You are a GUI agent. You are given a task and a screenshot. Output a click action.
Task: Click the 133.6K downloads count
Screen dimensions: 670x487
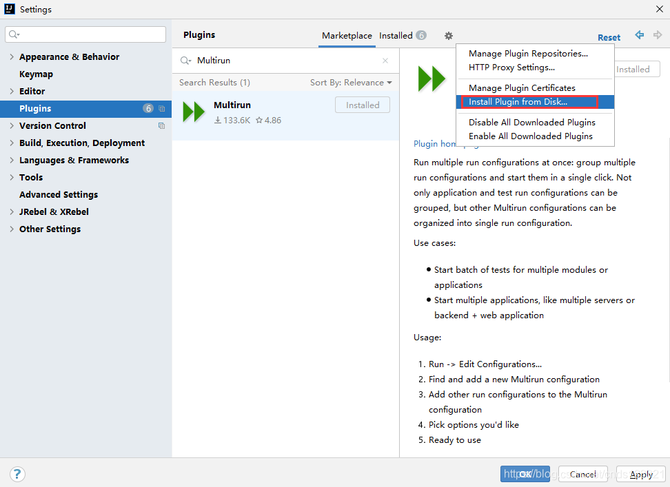tap(232, 121)
